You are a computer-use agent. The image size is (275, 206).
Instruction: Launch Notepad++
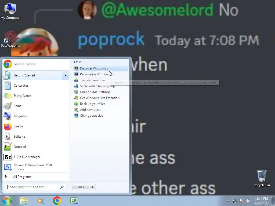[36, 147]
